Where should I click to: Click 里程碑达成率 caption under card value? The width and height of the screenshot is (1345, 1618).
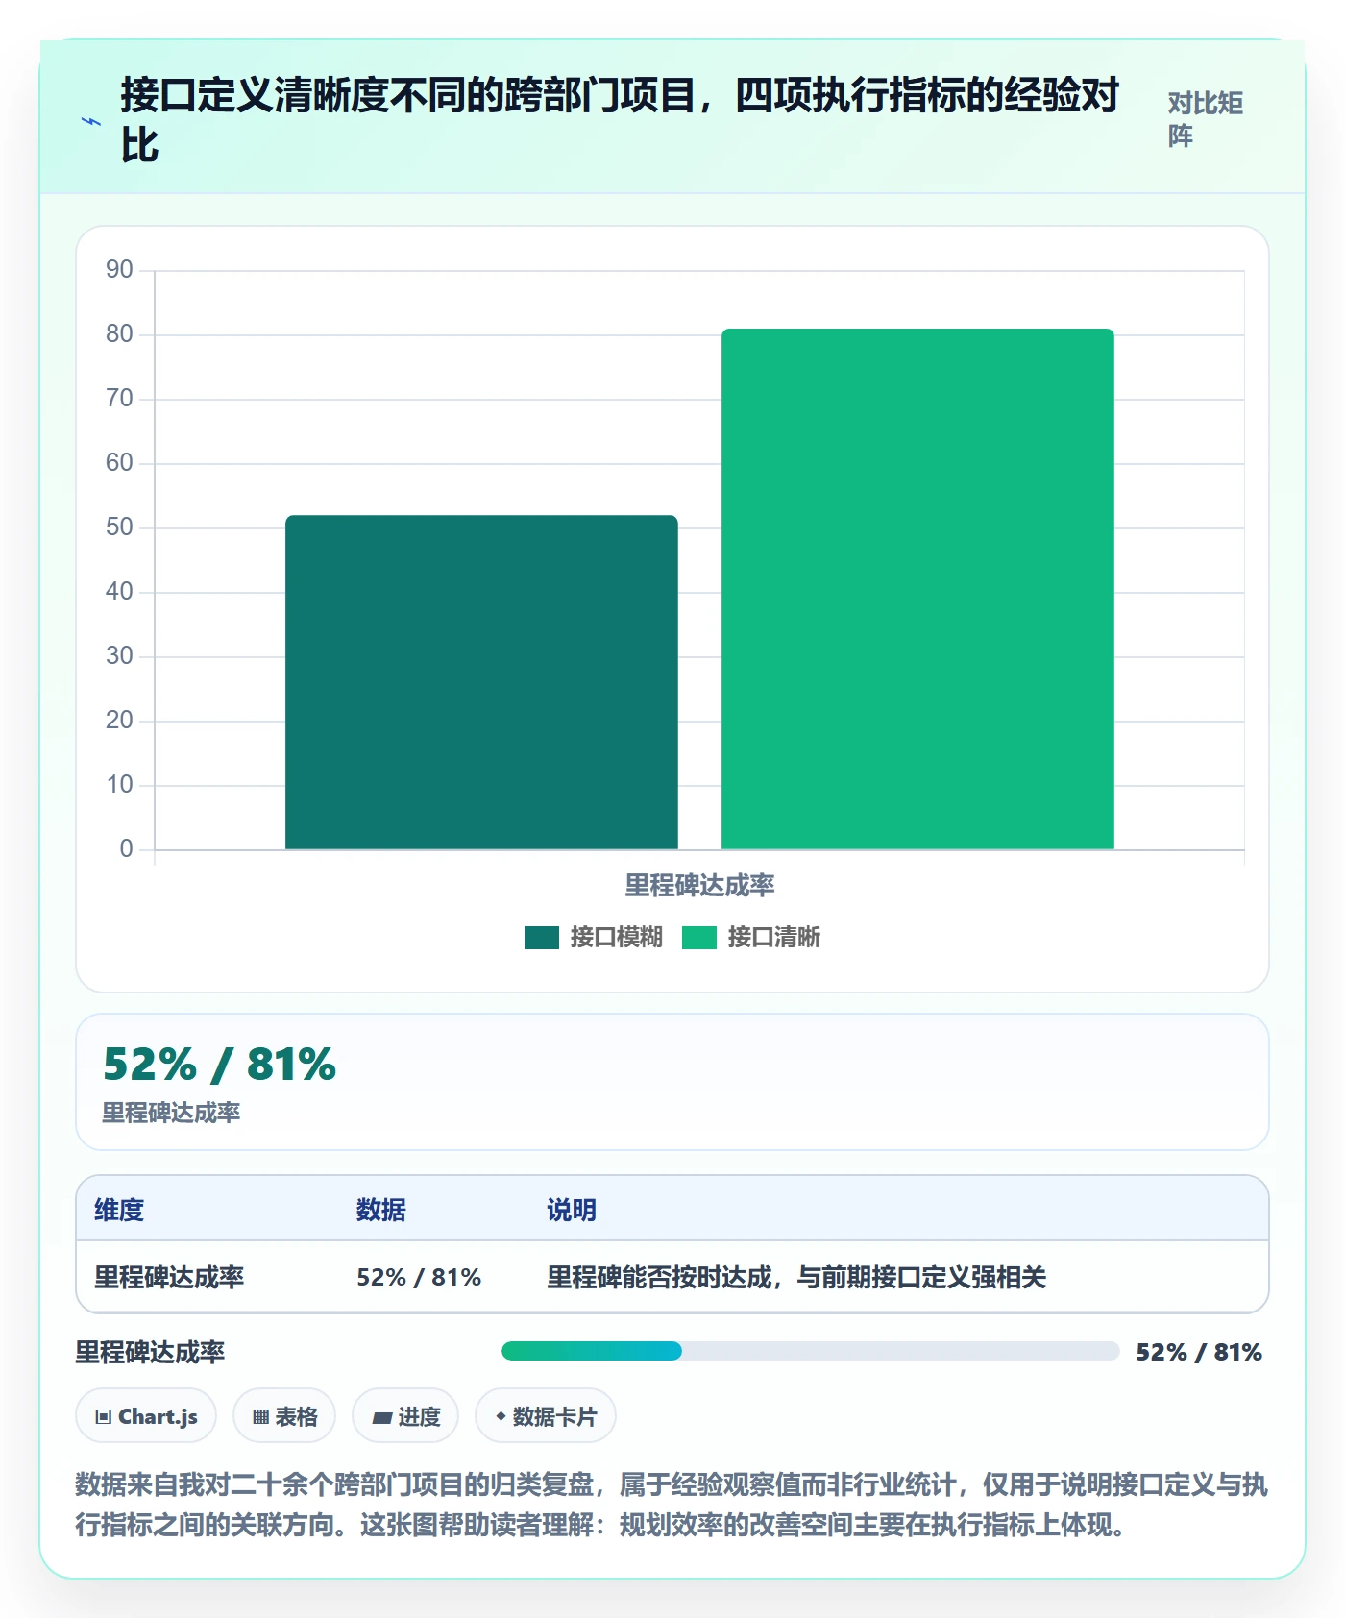tap(171, 1113)
